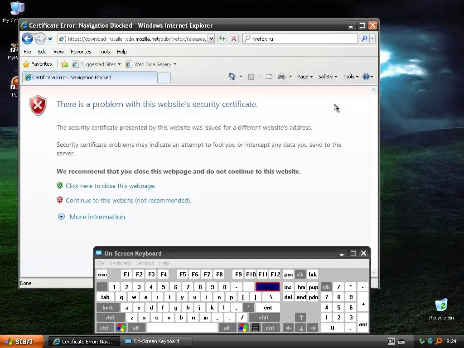Toggle right ctrl key on keyboard

270,328
